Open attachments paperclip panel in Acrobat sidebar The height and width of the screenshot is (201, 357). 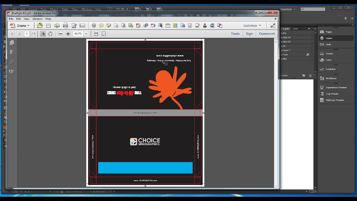click(12, 62)
